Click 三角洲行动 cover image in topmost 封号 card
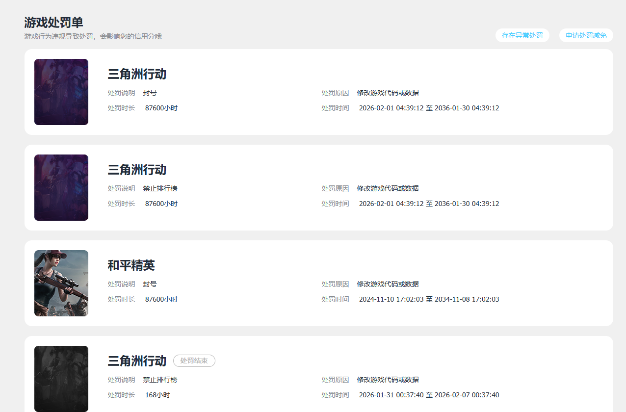This screenshot has height=412, width=626. click(61, 92)
